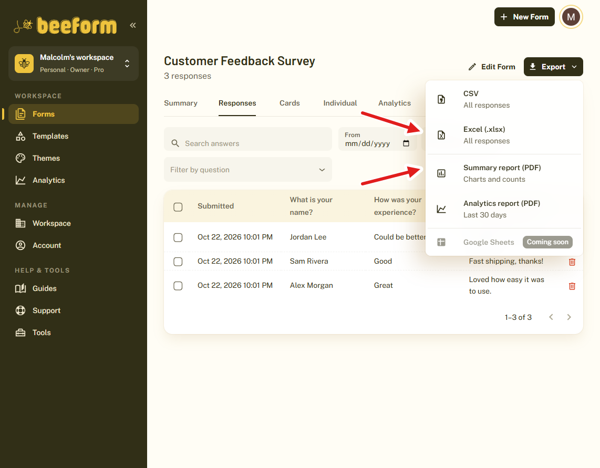600x468 pixels.
Task: Open the From date calendar picker
Action: 406,143
